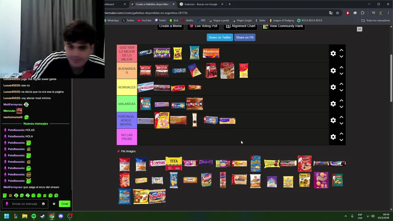Move BUENARDAS row down with chevron
Image resolution: width=393 pixels, height=221 pixels.
[x=341, y=74]
